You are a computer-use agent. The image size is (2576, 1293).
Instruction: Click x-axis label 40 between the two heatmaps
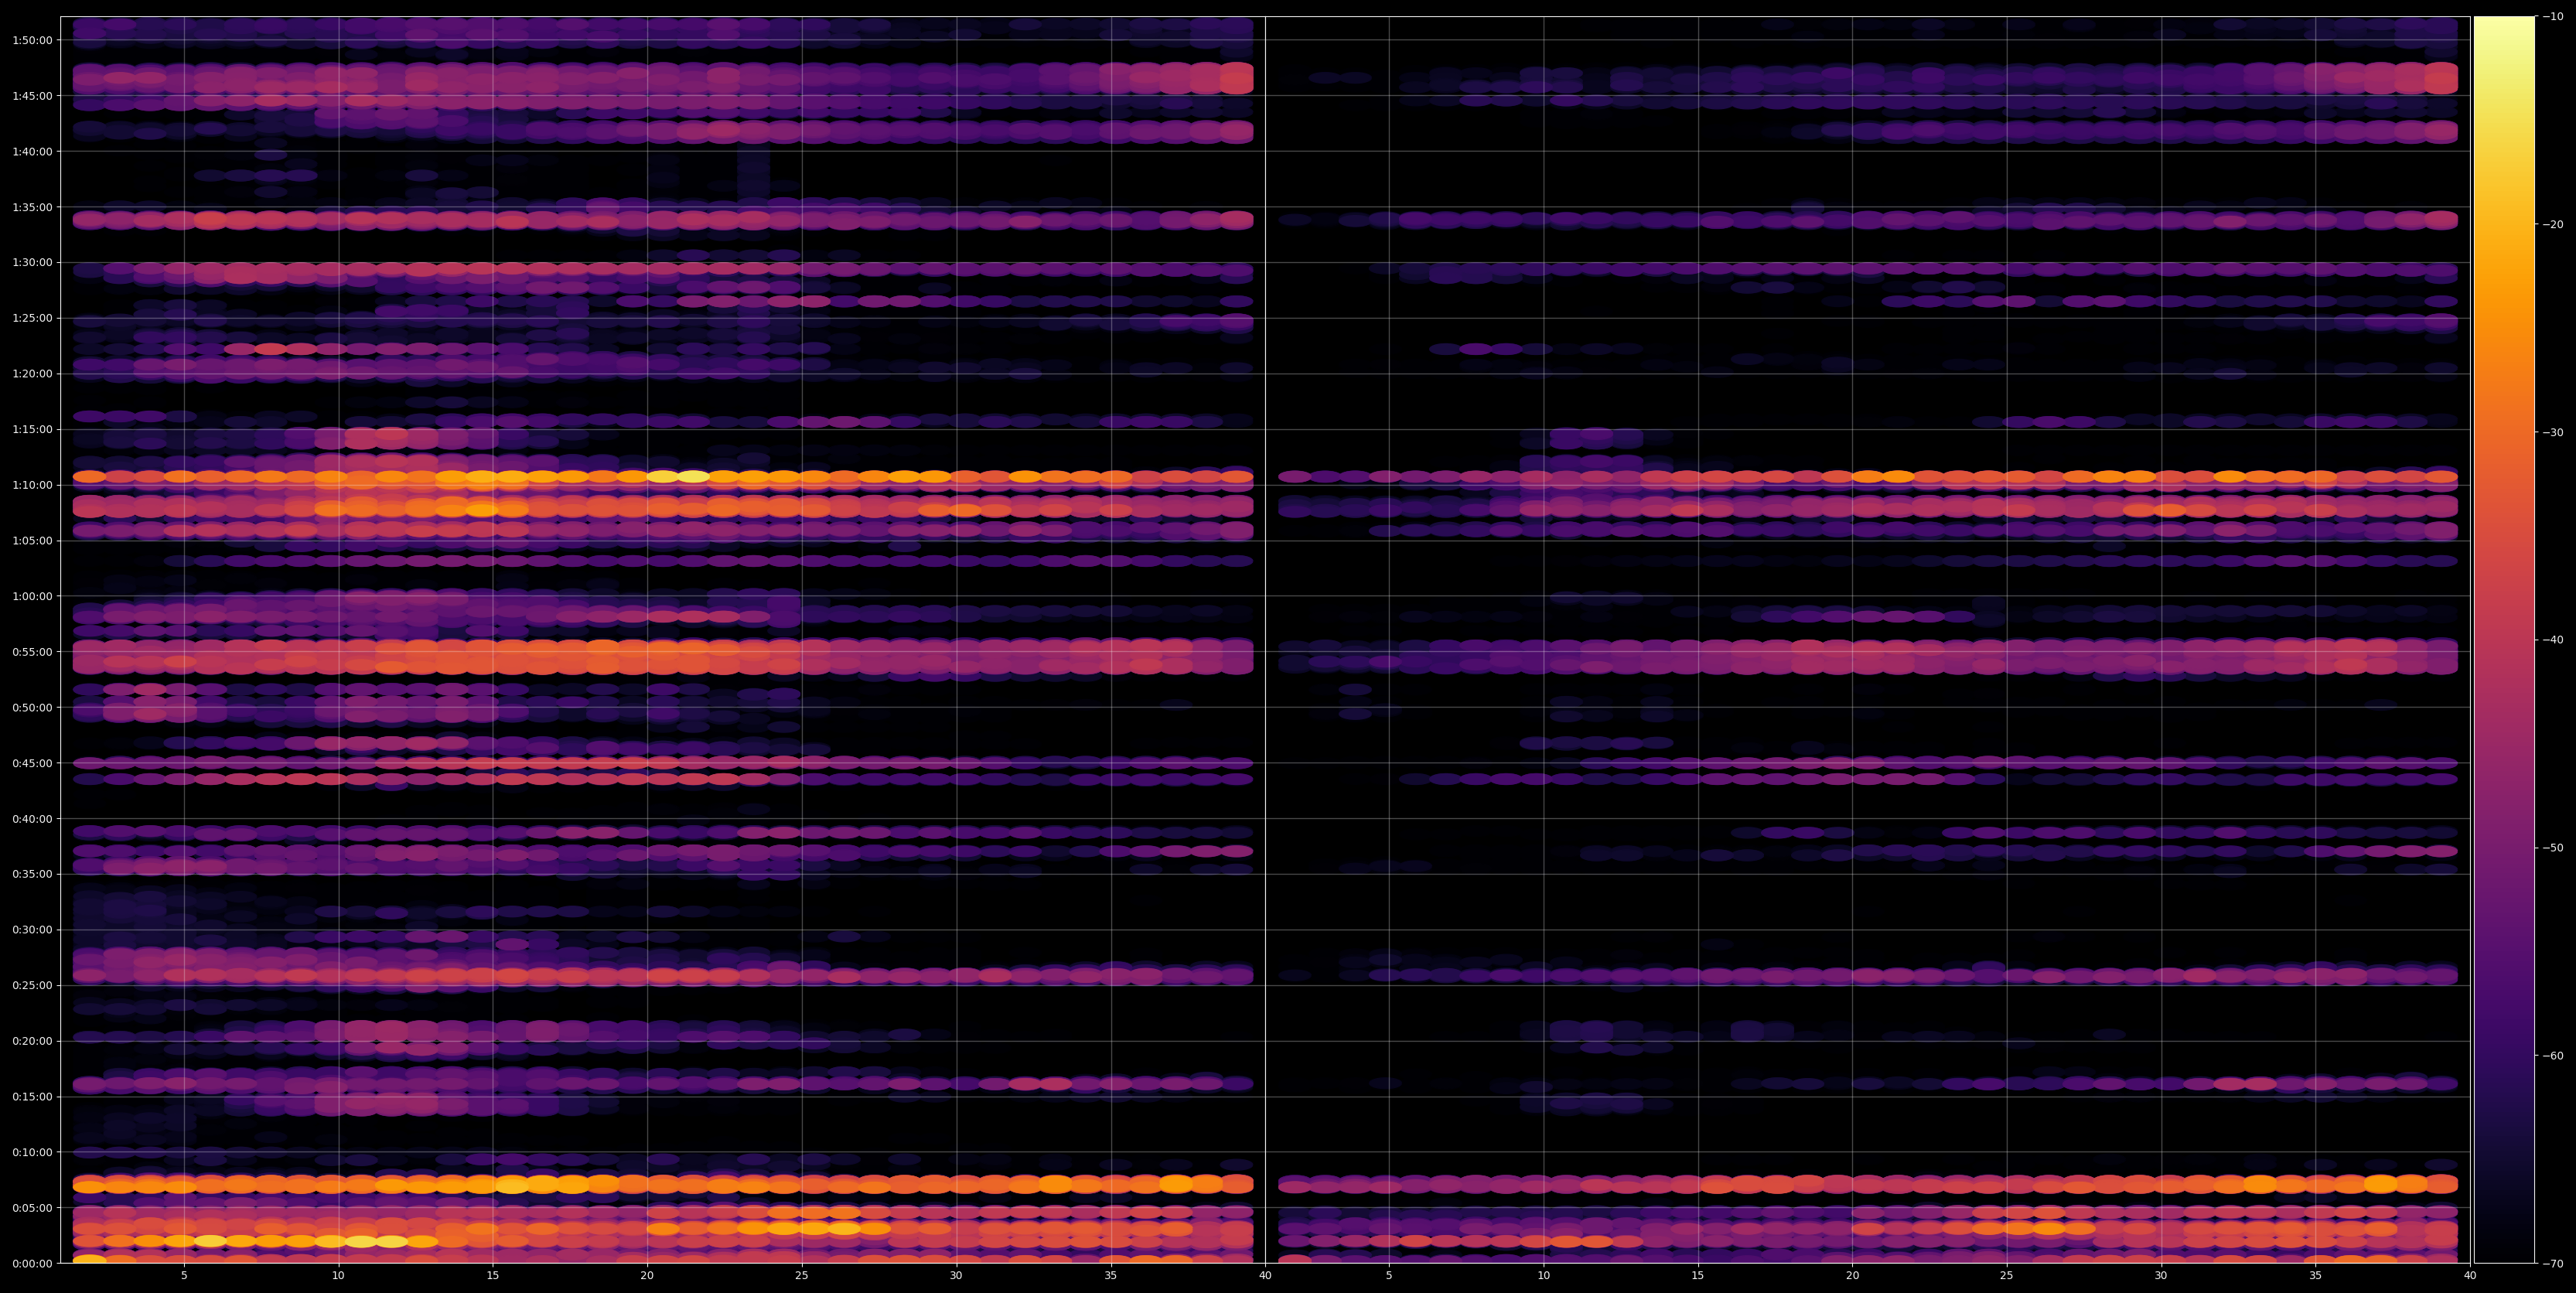pos(1265,1276)
